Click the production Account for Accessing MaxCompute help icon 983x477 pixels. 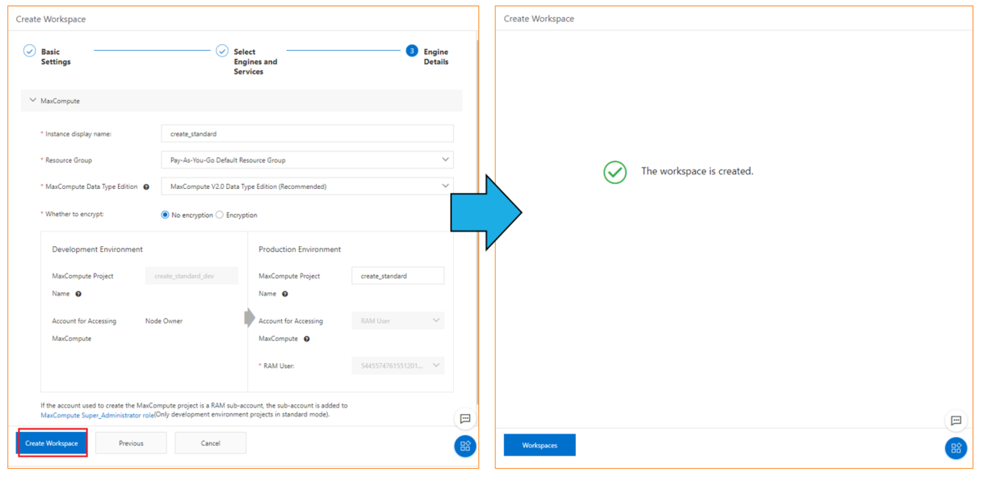[x=306, y=339]
